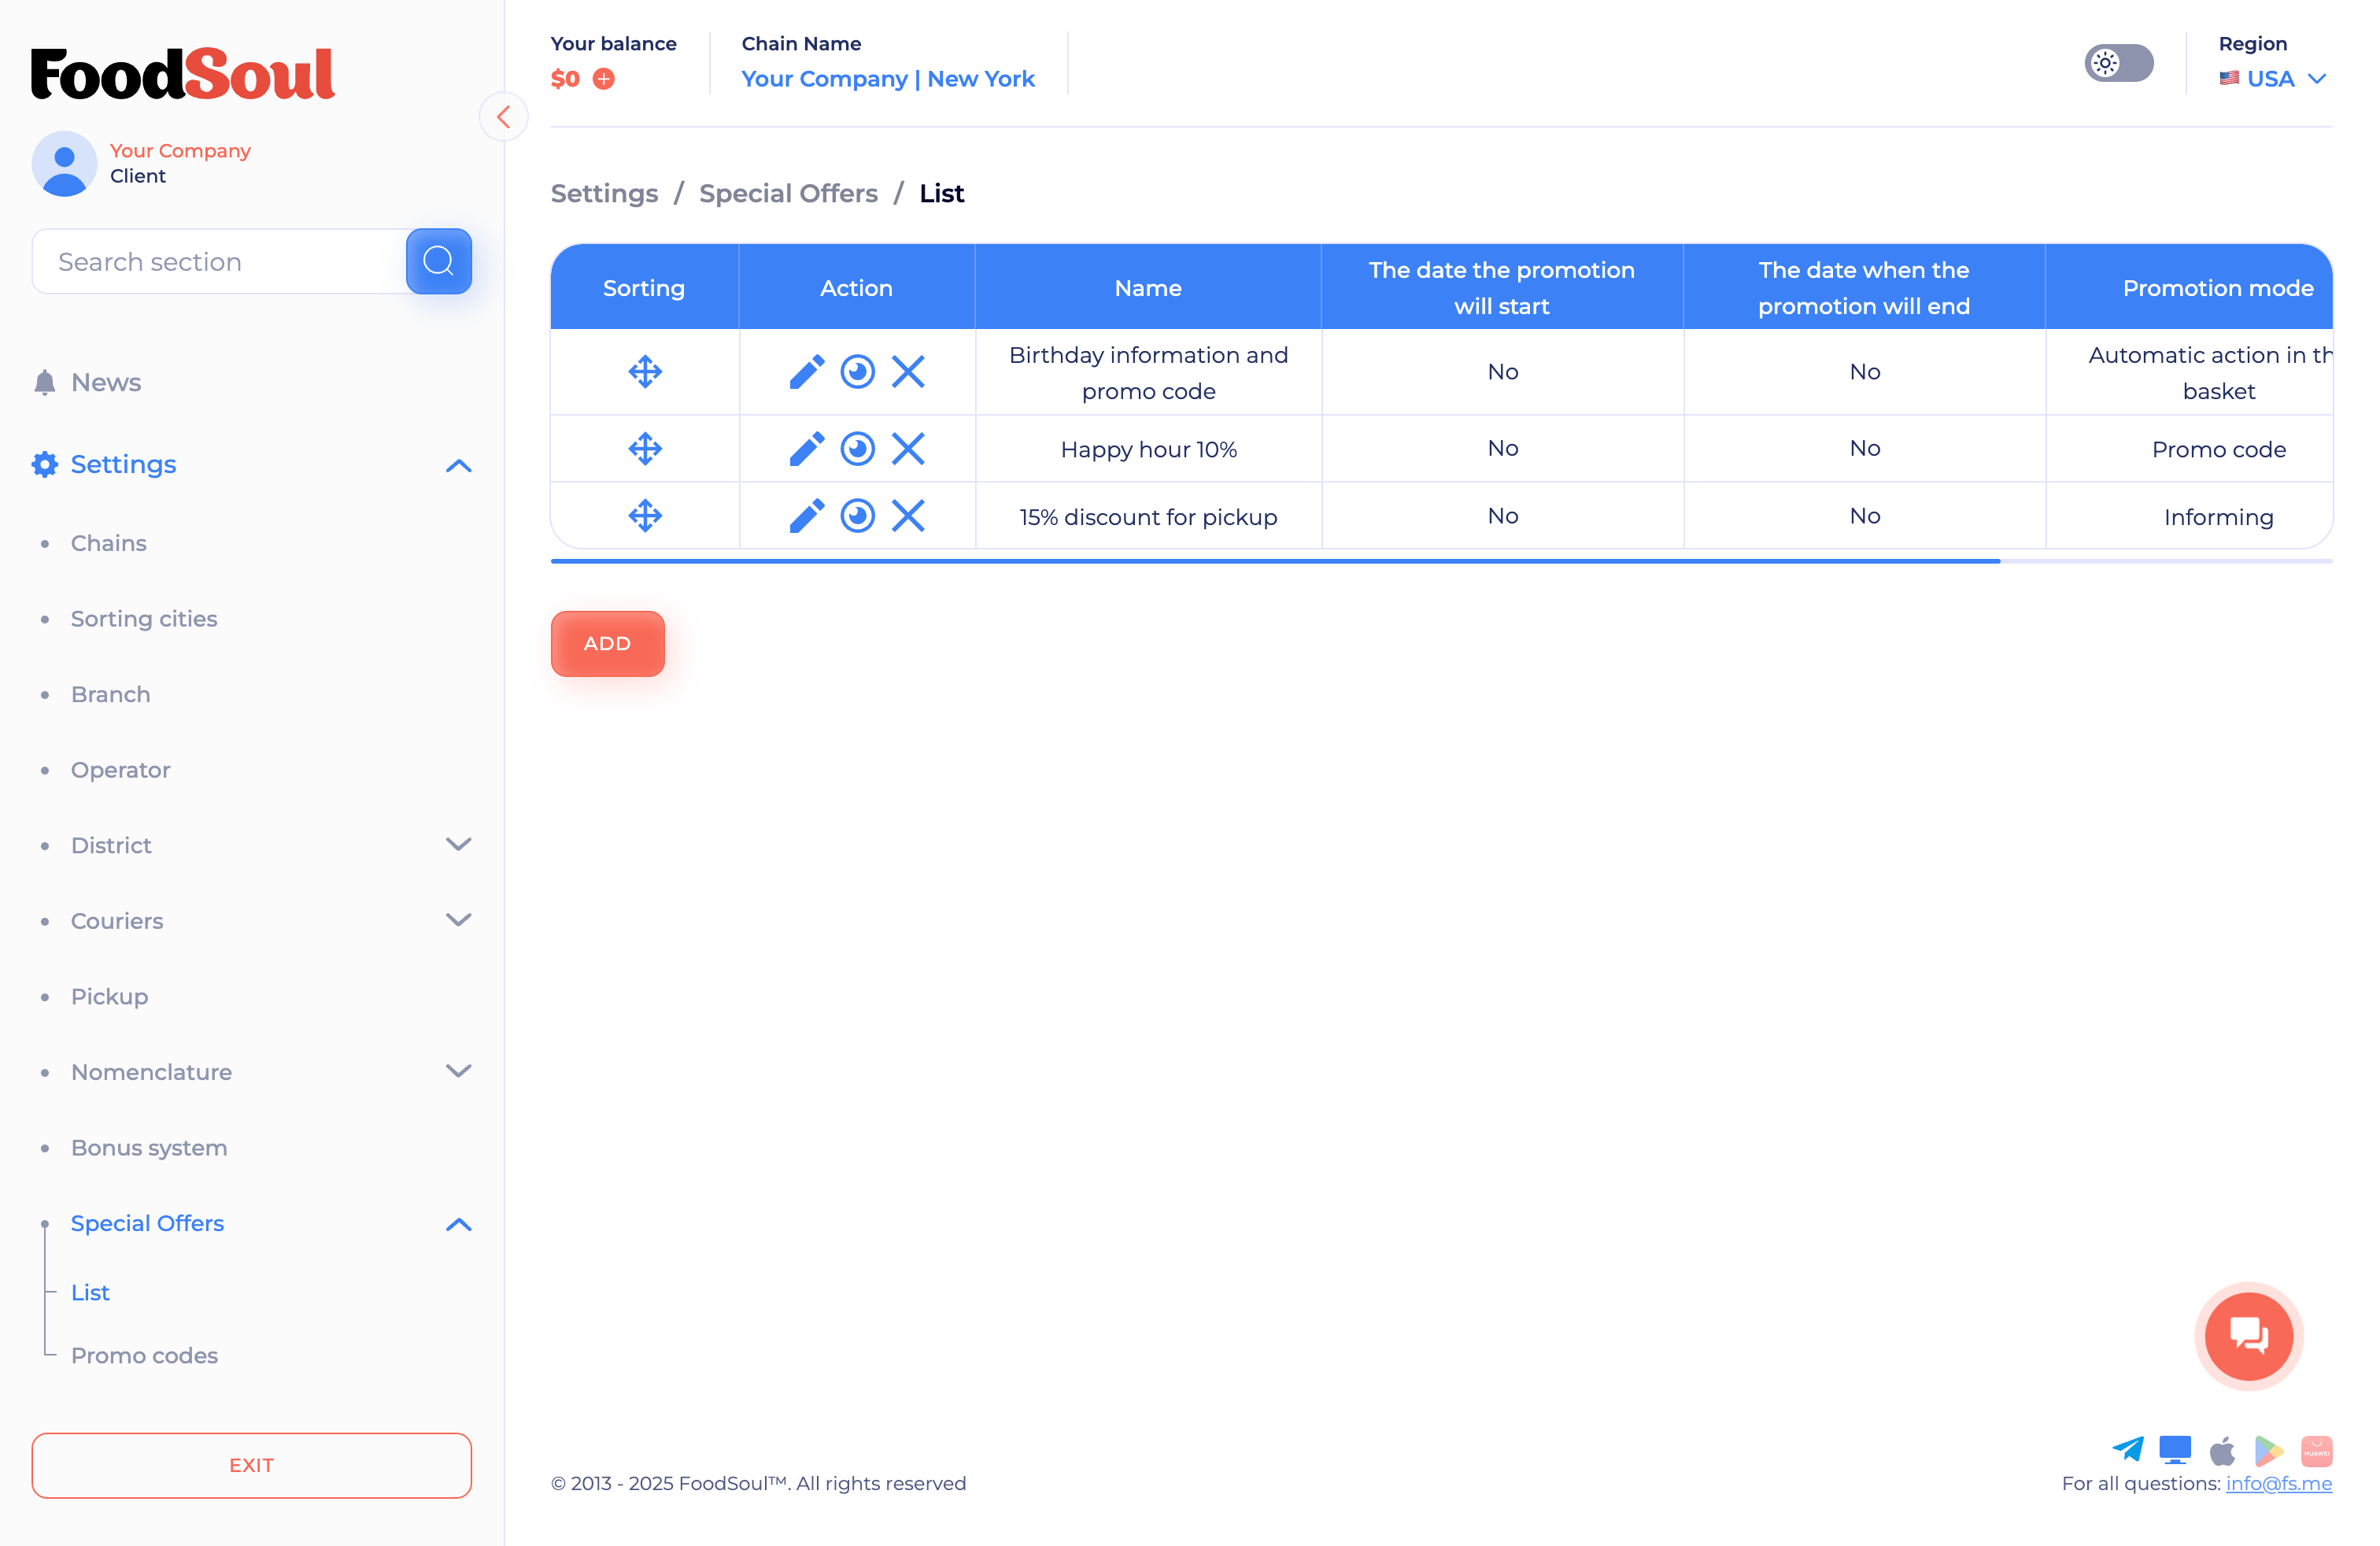This screenshot has height=1546, width=2380.
Task: Open the support chat bubble
Action: pos(2248,1336)
